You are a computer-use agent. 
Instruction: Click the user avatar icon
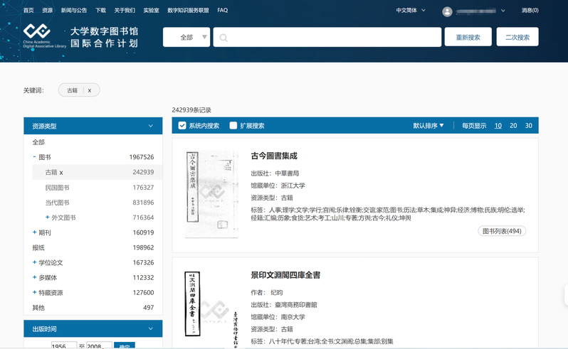pyautogui.click(x=447, y=11)
